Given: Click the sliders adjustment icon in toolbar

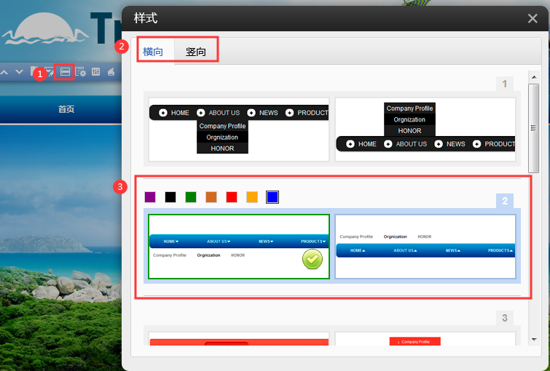Looking at the screenshot, I should [95, 72].
